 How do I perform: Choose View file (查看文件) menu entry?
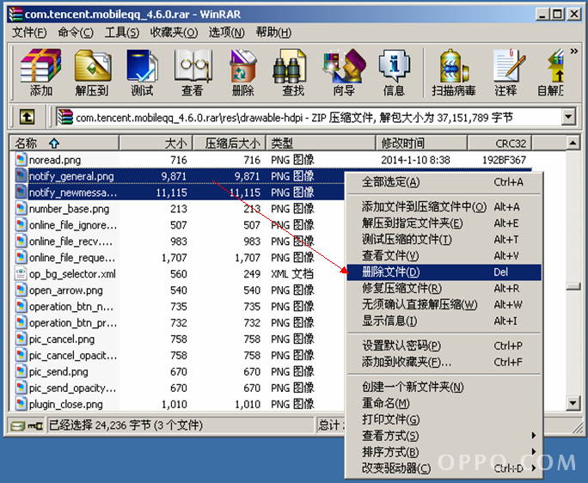point(444,256)
